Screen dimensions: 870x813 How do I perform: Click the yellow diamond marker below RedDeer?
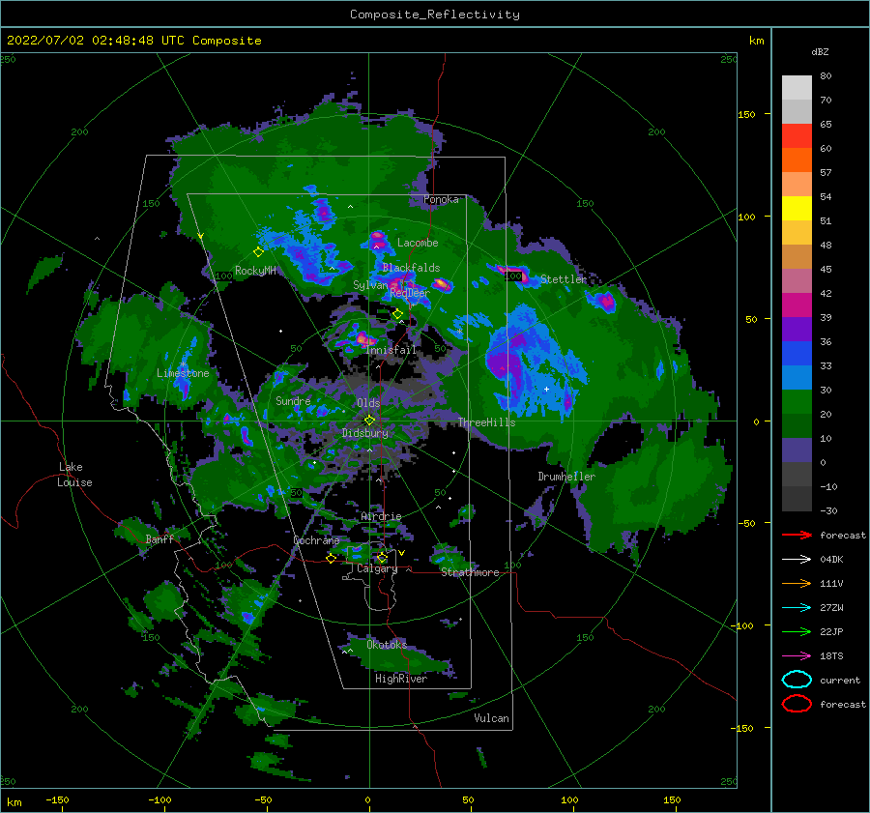(x=397, y=314)
